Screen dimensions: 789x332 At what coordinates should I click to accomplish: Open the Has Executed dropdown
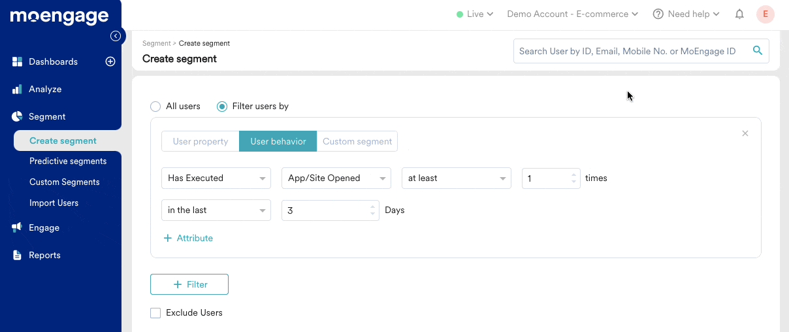[x=216, y=178]
